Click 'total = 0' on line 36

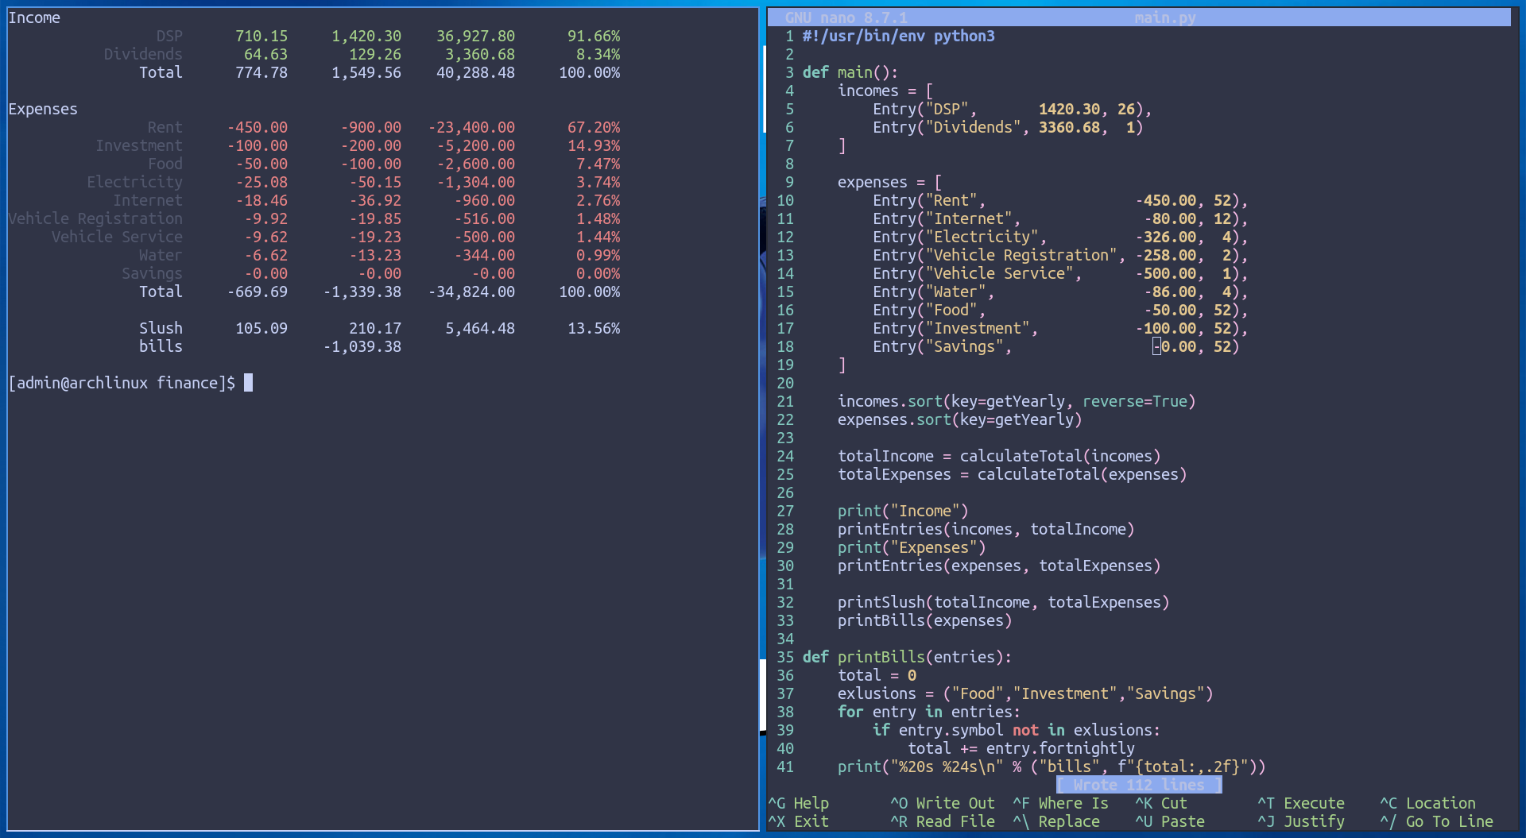[x=877, y=675]
